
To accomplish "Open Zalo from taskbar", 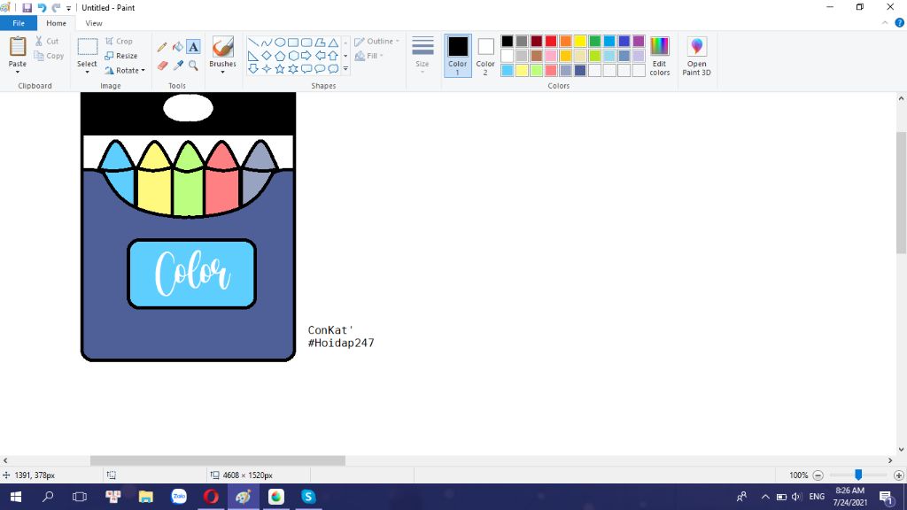I will pos(179,497).
